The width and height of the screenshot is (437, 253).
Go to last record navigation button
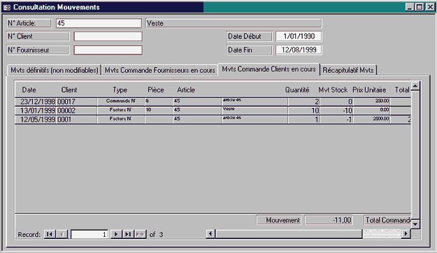(x=128, y=234)
